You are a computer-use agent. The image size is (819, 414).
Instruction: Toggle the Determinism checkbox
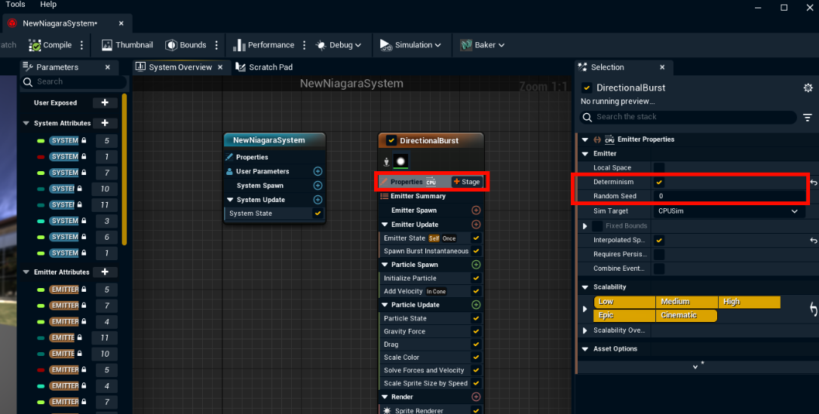(659, 182)
